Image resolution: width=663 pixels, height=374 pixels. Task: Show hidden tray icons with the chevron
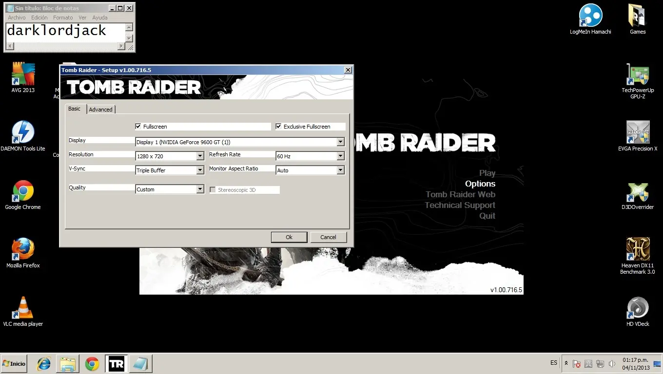[x=566, y=363]
